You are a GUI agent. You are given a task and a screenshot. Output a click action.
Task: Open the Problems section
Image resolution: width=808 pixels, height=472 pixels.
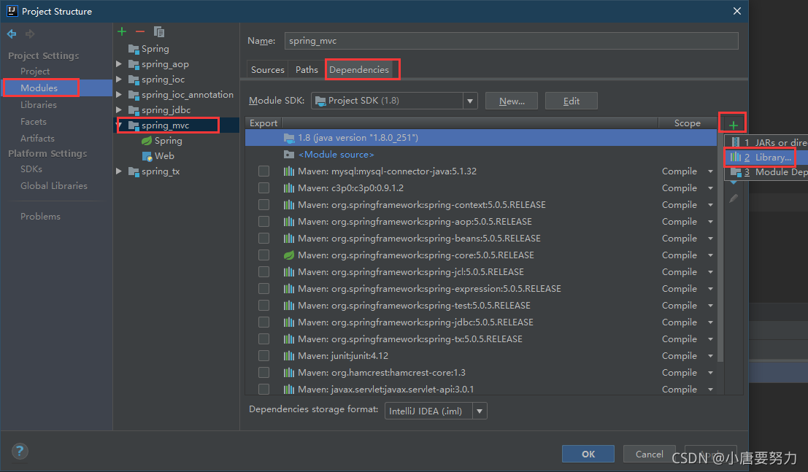click(40, 217)
